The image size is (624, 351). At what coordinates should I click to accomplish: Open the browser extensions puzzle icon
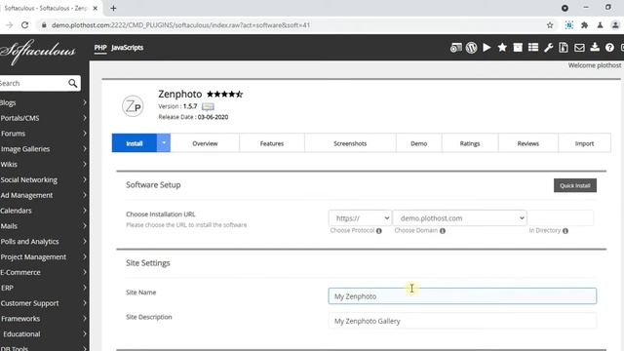point(585,25)
